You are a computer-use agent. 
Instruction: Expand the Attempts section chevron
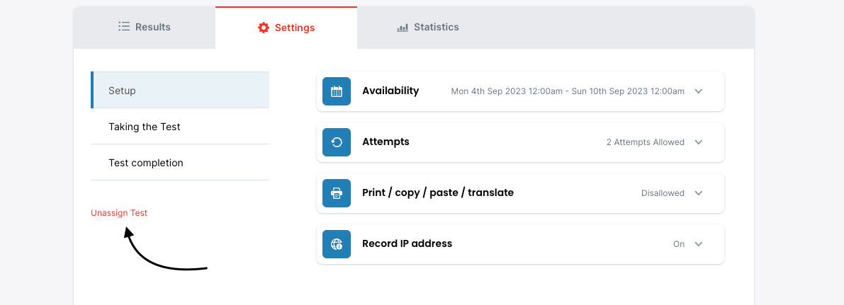699,142
